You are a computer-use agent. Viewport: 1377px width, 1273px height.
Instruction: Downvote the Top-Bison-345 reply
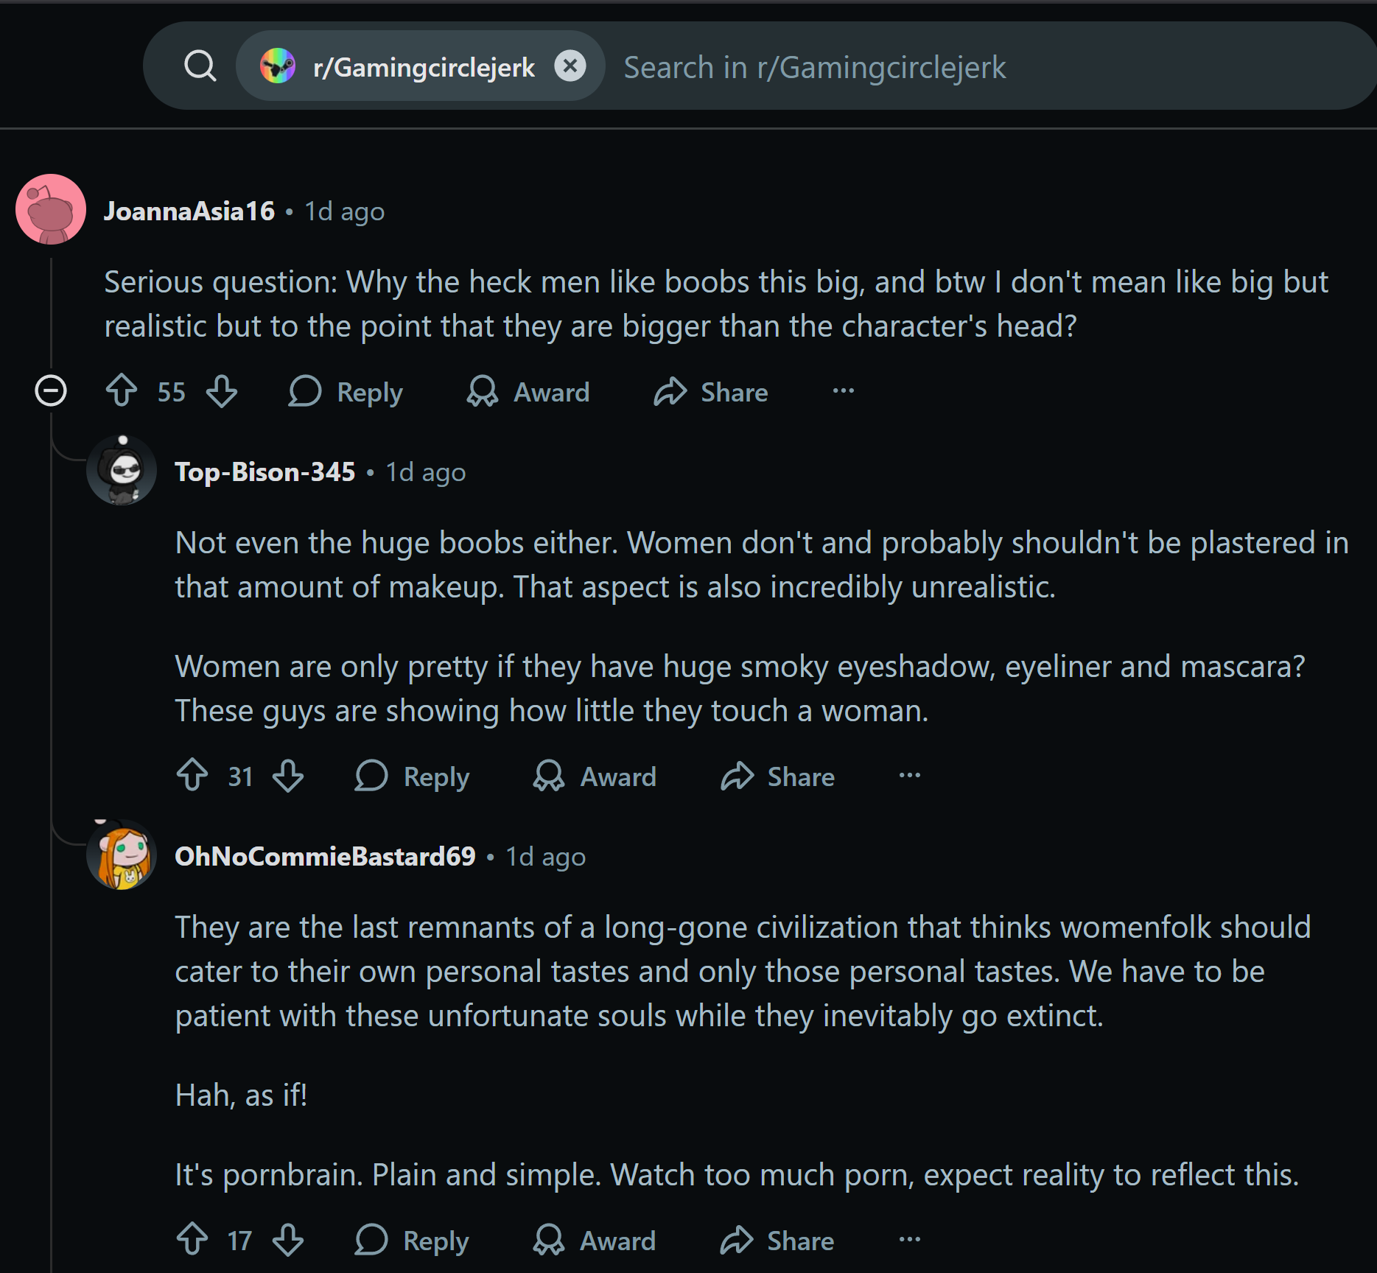[288, 775]
